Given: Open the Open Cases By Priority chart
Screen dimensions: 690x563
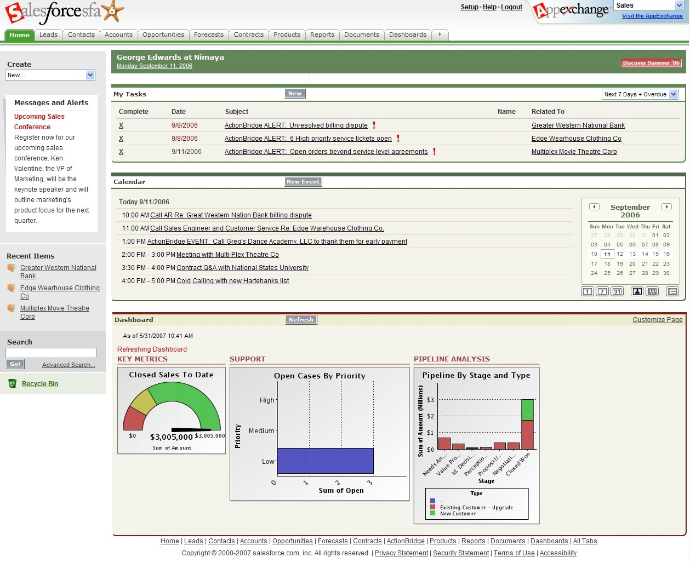Looking at the screenshot, I should (320, 434).
